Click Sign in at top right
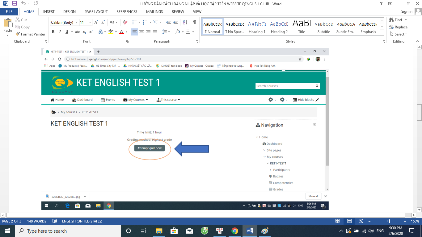Viewport: 422px width, 237px height. click(407, 11)
